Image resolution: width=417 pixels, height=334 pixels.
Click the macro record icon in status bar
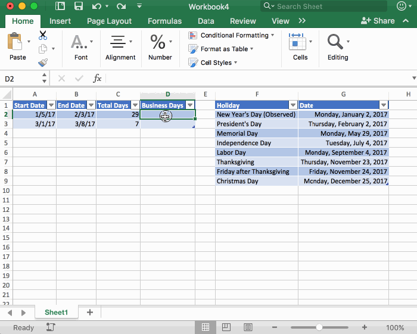click(x=51, y=327)
